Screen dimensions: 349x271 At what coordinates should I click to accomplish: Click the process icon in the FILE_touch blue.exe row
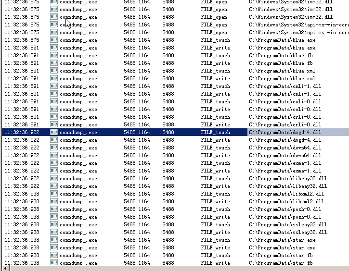point(54,40)
